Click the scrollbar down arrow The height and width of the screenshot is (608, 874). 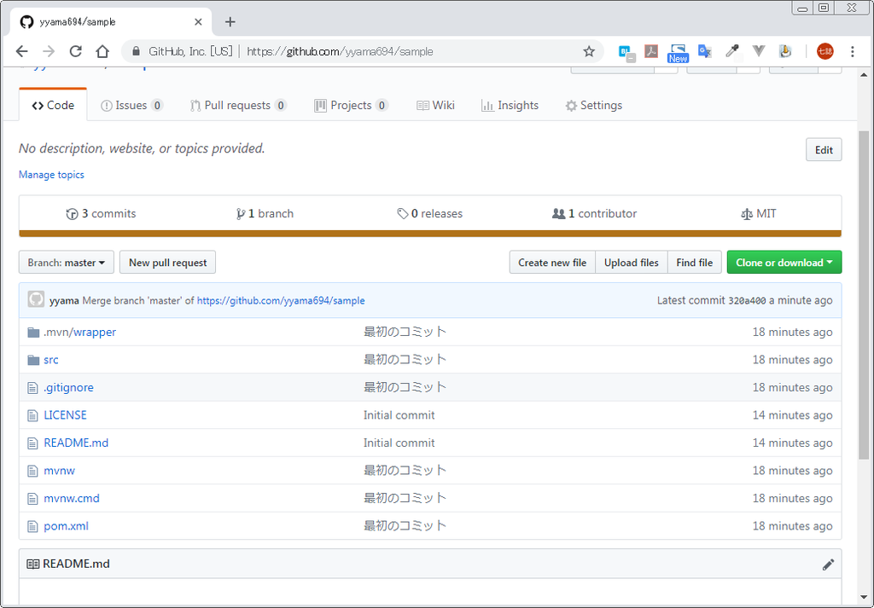pos(864,597)
